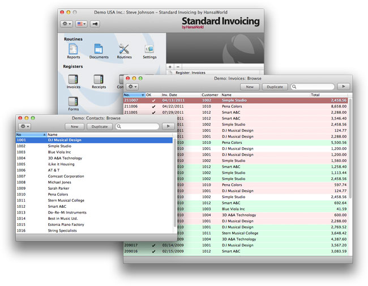This screenshot has width=368, height=286.
Task: Sort contacts by the No column header
Action: 31,135
